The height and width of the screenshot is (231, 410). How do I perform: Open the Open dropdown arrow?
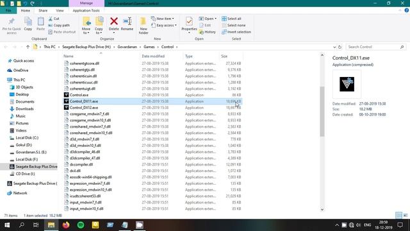[215, 19]
